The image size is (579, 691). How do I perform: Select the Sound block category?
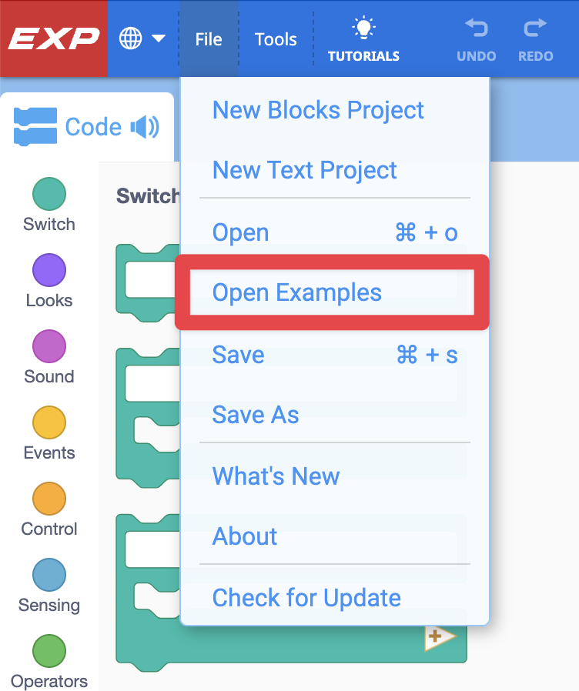click(49, 356)
